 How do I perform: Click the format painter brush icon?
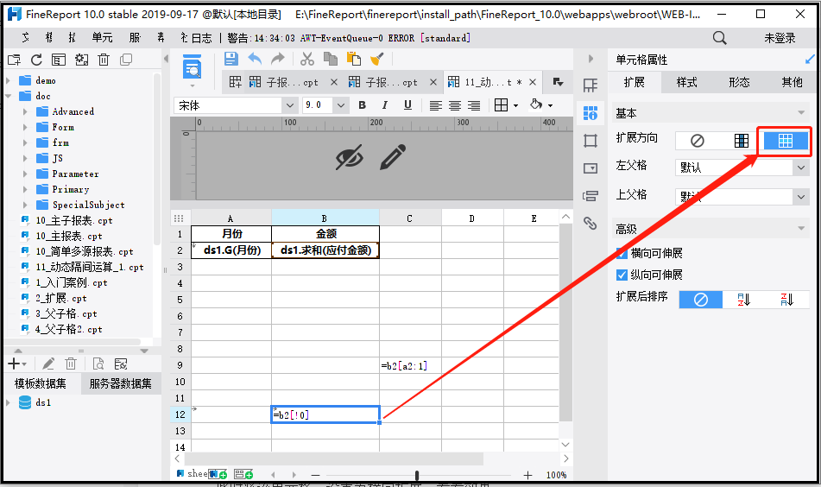coord(377,59)
